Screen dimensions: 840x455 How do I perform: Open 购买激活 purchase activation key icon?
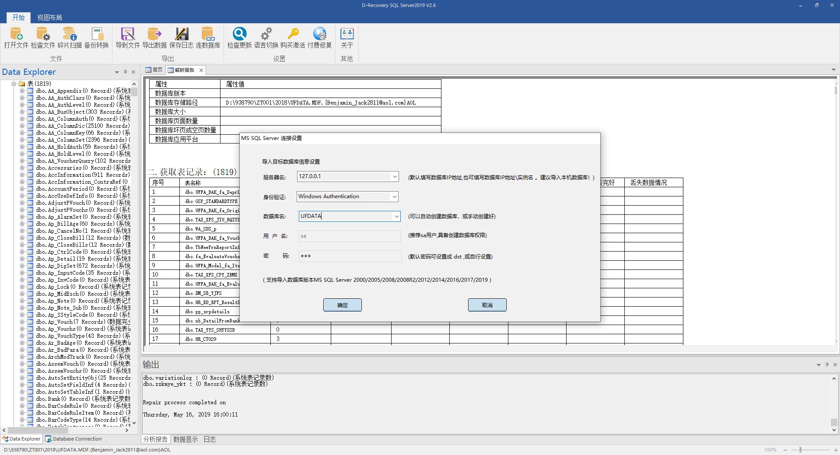pyautogui.click(x=293, y=38)
